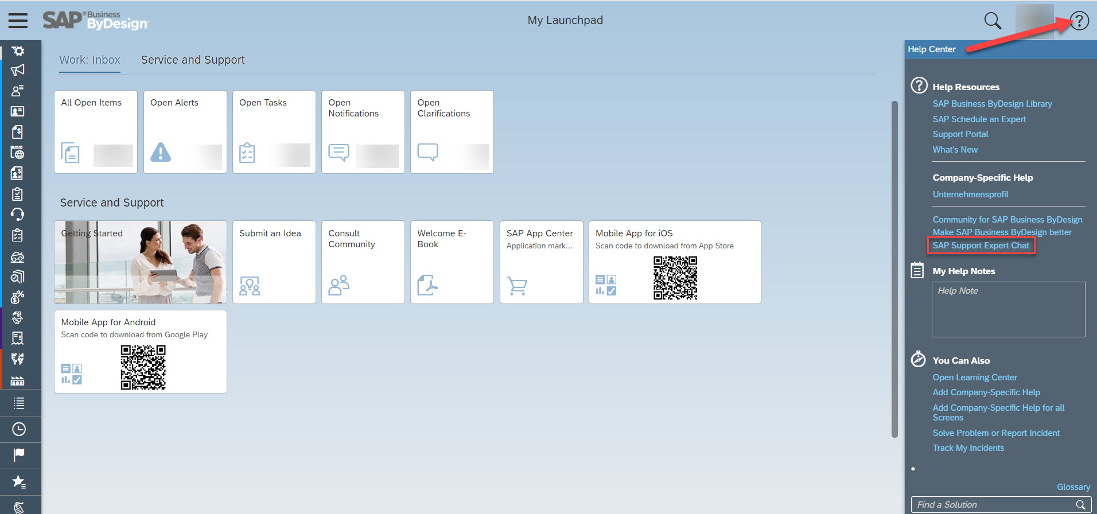1097x514 pixels.
Task: Open the All Open Items tile
Action: pyautogui.click(x=96, y=132)
